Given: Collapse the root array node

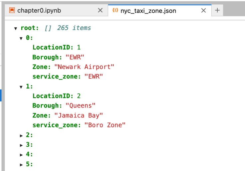Looking at the screenshot, I should coord(16,28).
